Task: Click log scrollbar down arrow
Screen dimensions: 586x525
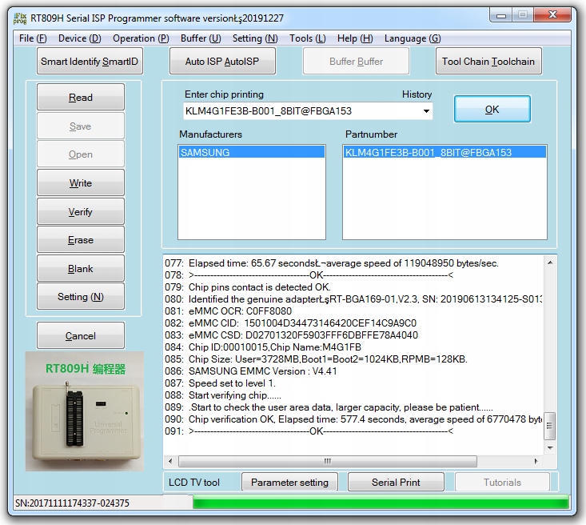Action: point(550,448)
